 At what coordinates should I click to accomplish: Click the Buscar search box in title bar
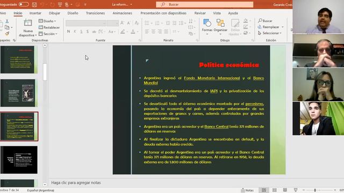tap(204, 4)
